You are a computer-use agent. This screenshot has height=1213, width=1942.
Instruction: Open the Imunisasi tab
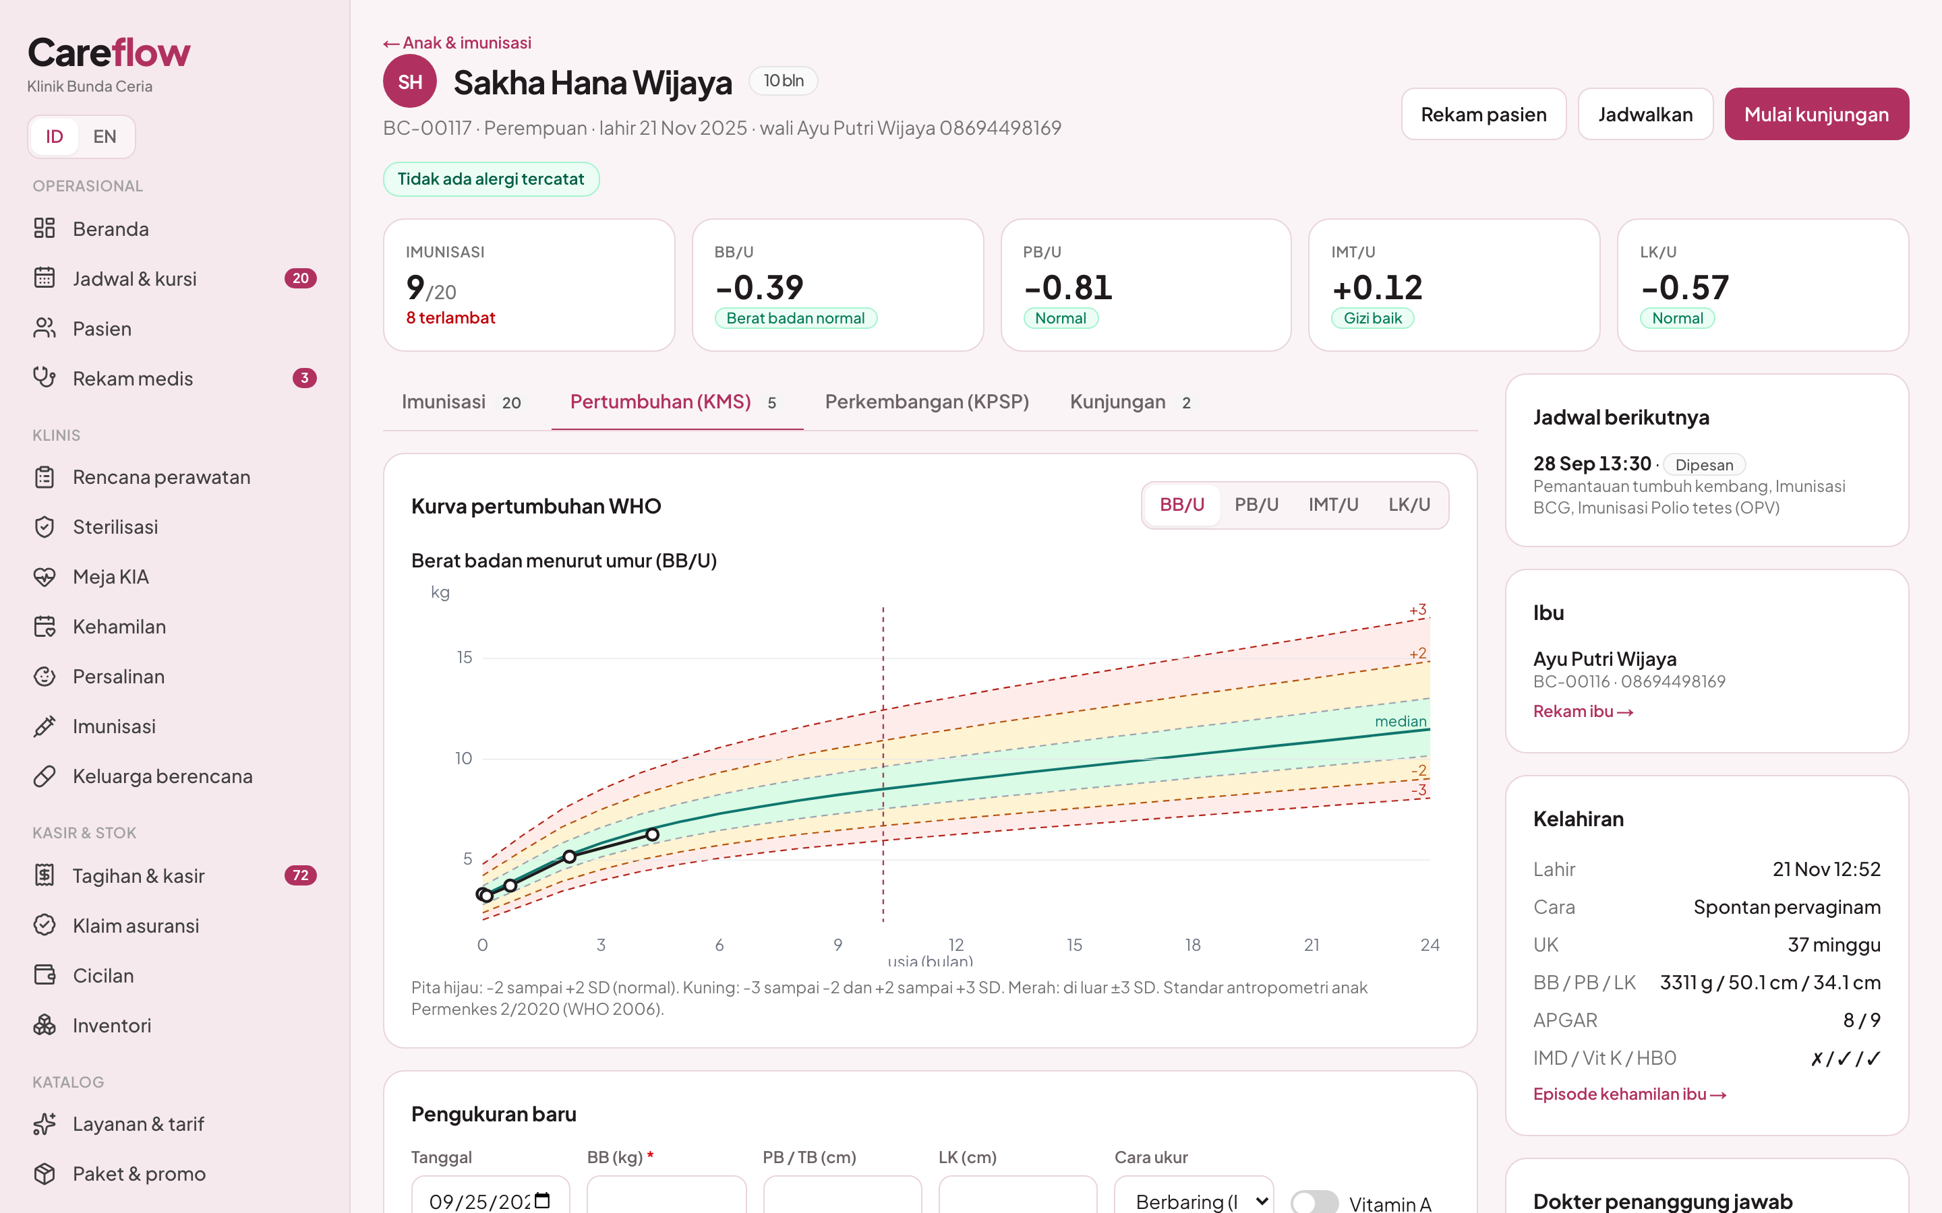point(461,402)
